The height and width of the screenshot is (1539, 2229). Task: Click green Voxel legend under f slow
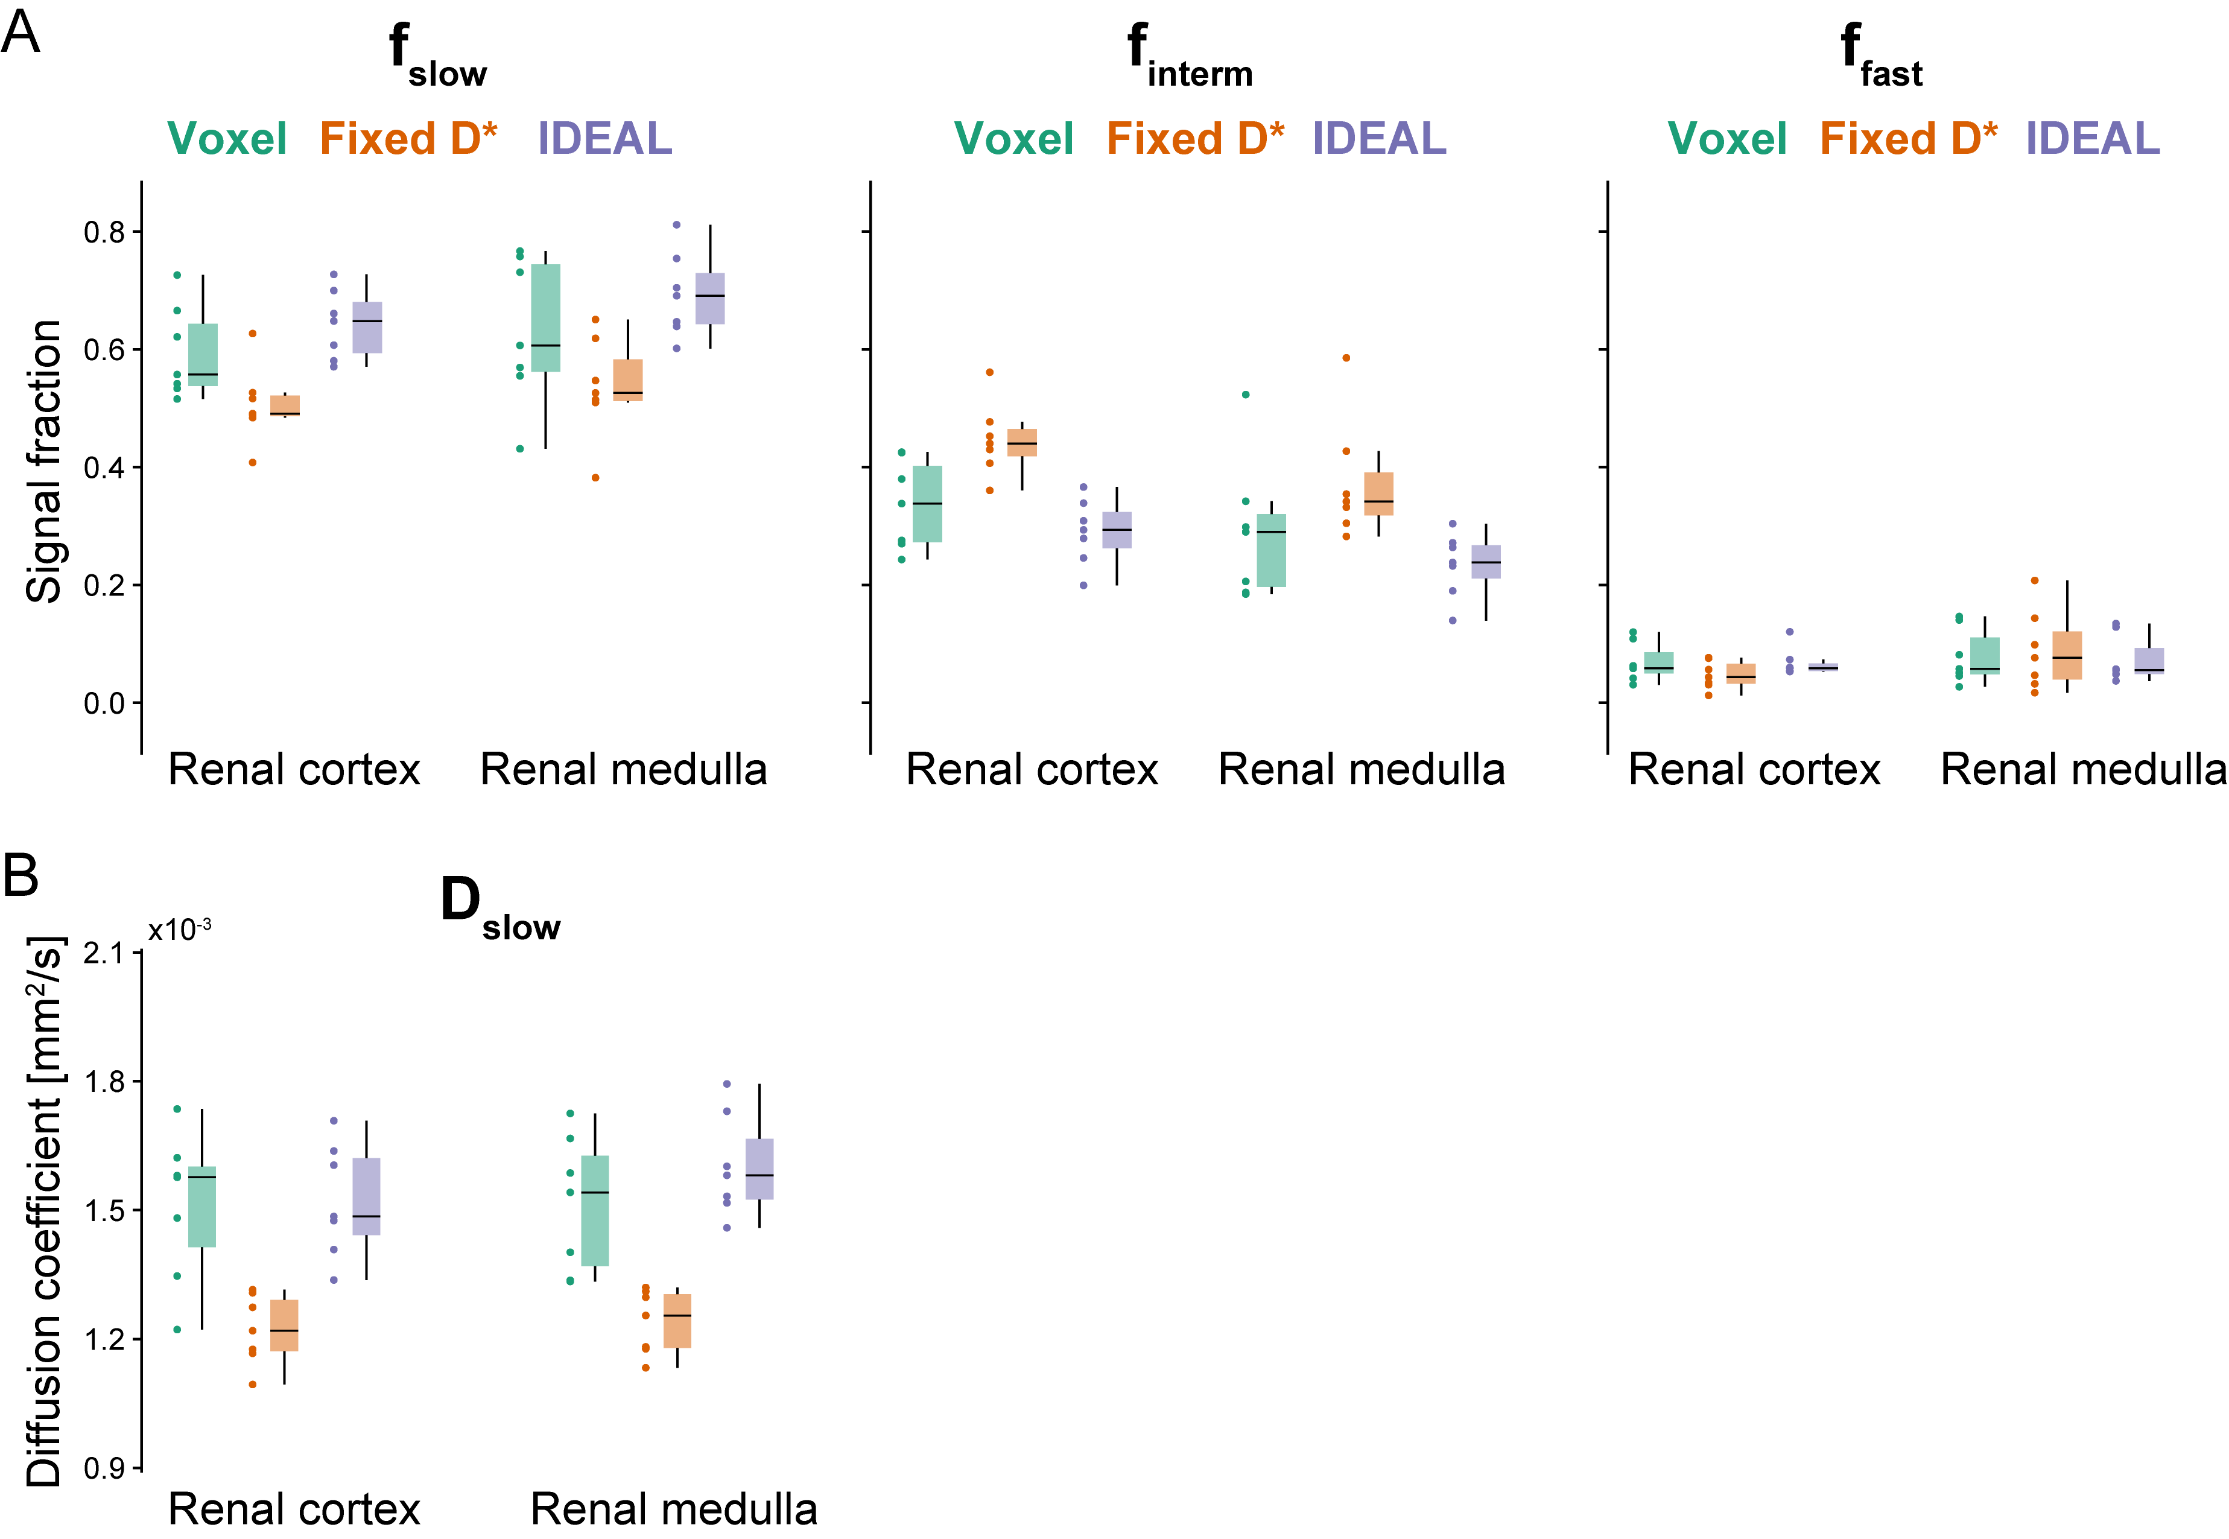pyautogui.click(x=227, y=139)
